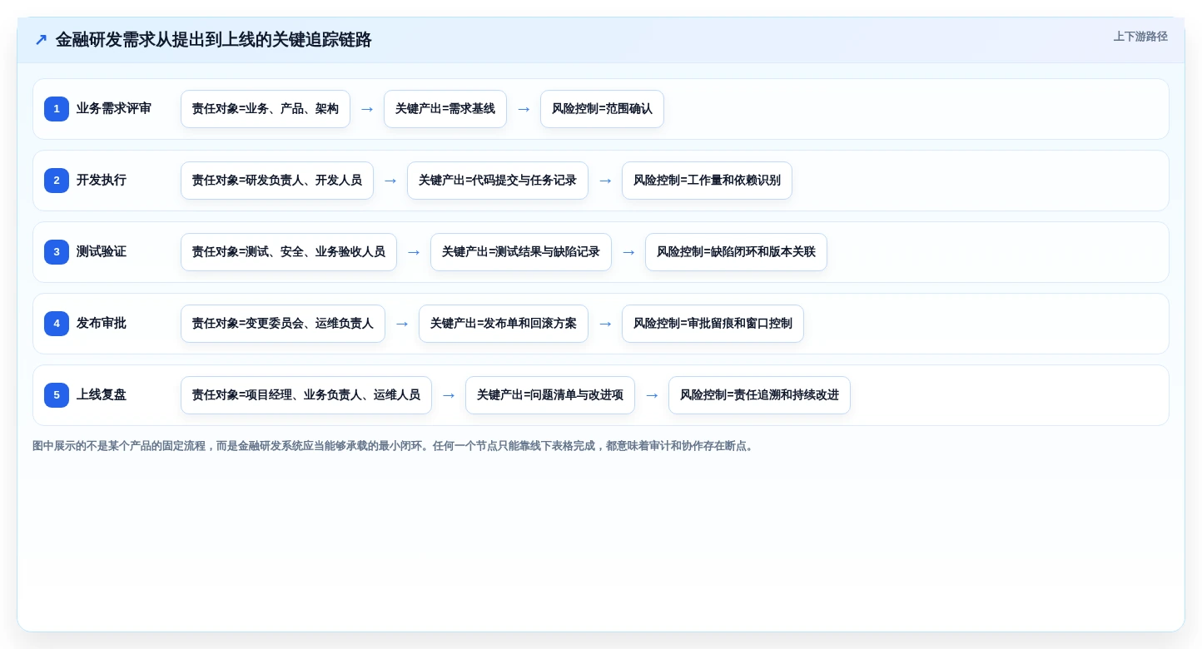Screen dimensions: 1202x649
Task: Click the chip 关键产出=问题清单与改进项
Action: (x=550, y=395)
